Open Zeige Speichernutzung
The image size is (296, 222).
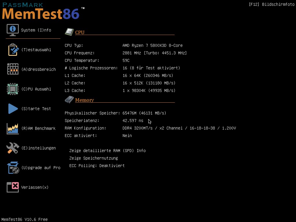(x=93, y=158)
